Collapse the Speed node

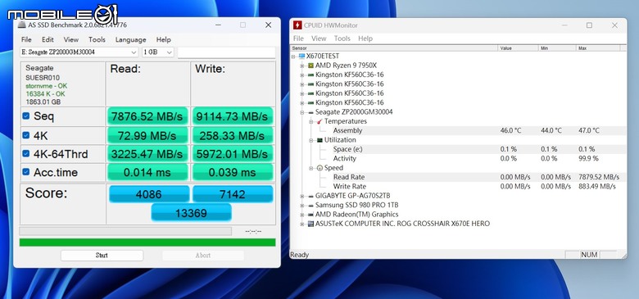[311, 168]
